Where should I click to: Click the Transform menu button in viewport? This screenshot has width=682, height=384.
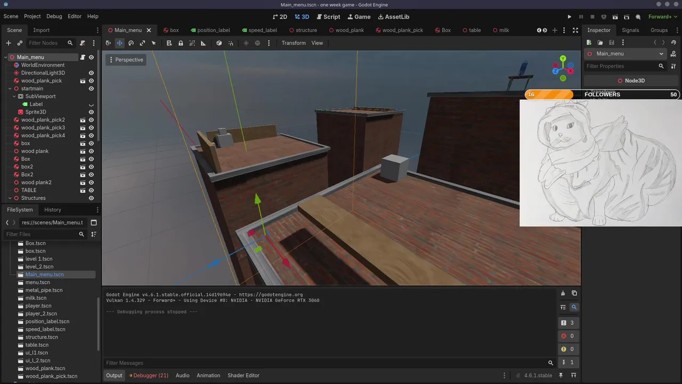pyautogui.click(x=294, y=43)
